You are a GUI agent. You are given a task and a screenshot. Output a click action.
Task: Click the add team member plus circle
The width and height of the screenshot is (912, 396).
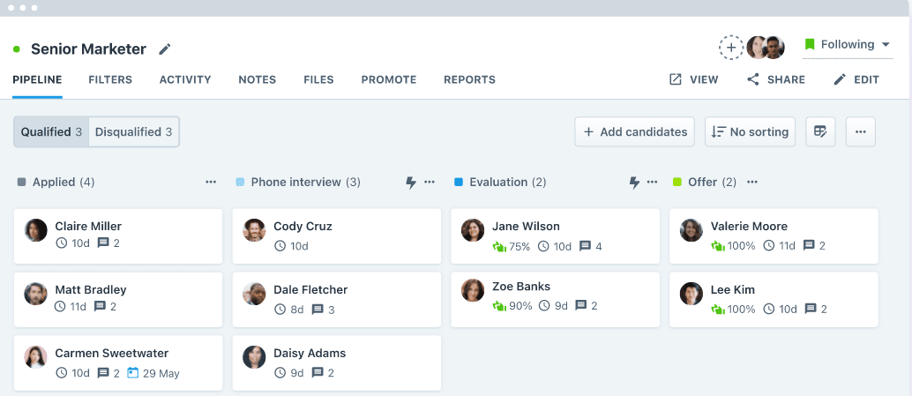(731, 48)
